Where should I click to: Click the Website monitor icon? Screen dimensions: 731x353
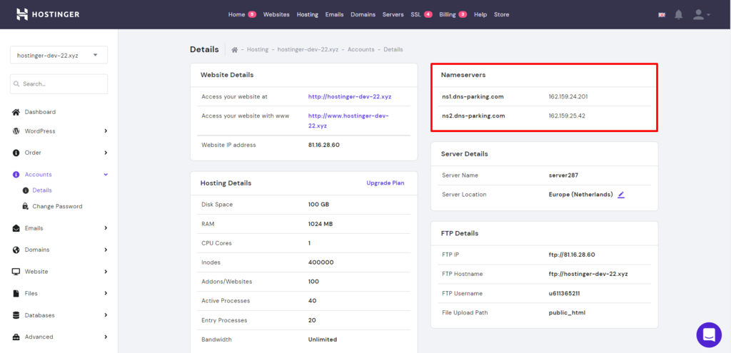click(x=16, y=272)
